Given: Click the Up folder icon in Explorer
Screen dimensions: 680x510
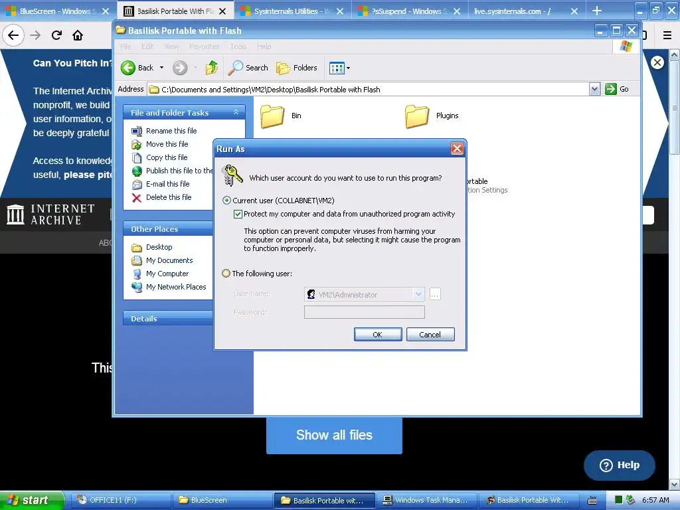Looking at the screenshot, I should tap(212, 68).
